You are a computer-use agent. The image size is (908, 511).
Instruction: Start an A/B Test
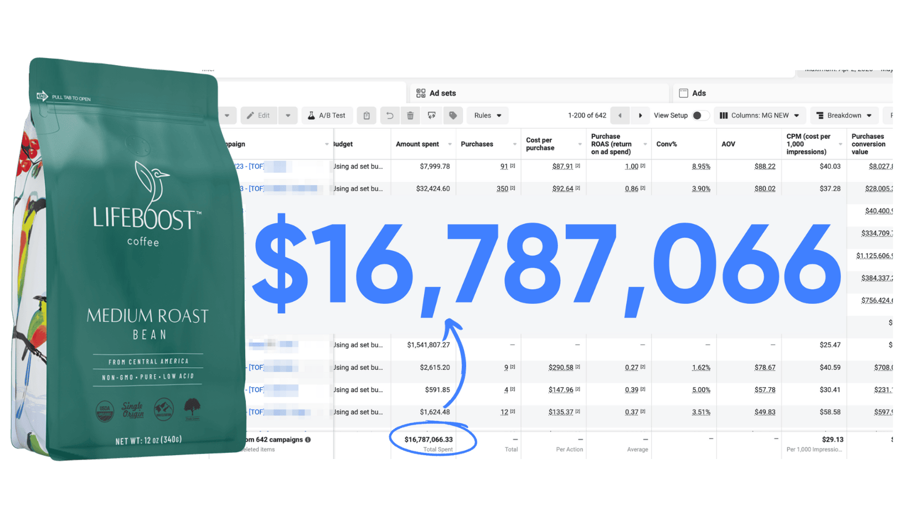click(327, 116)
